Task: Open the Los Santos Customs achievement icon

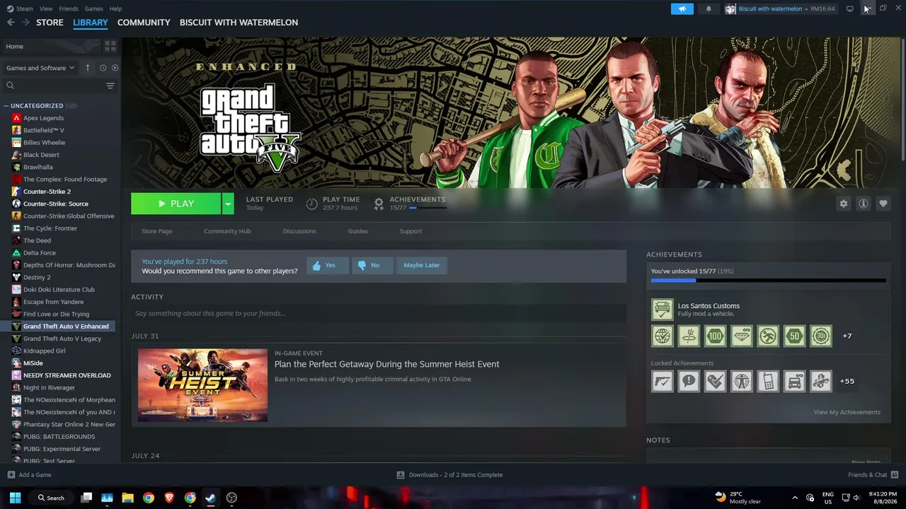Action: 663,310
